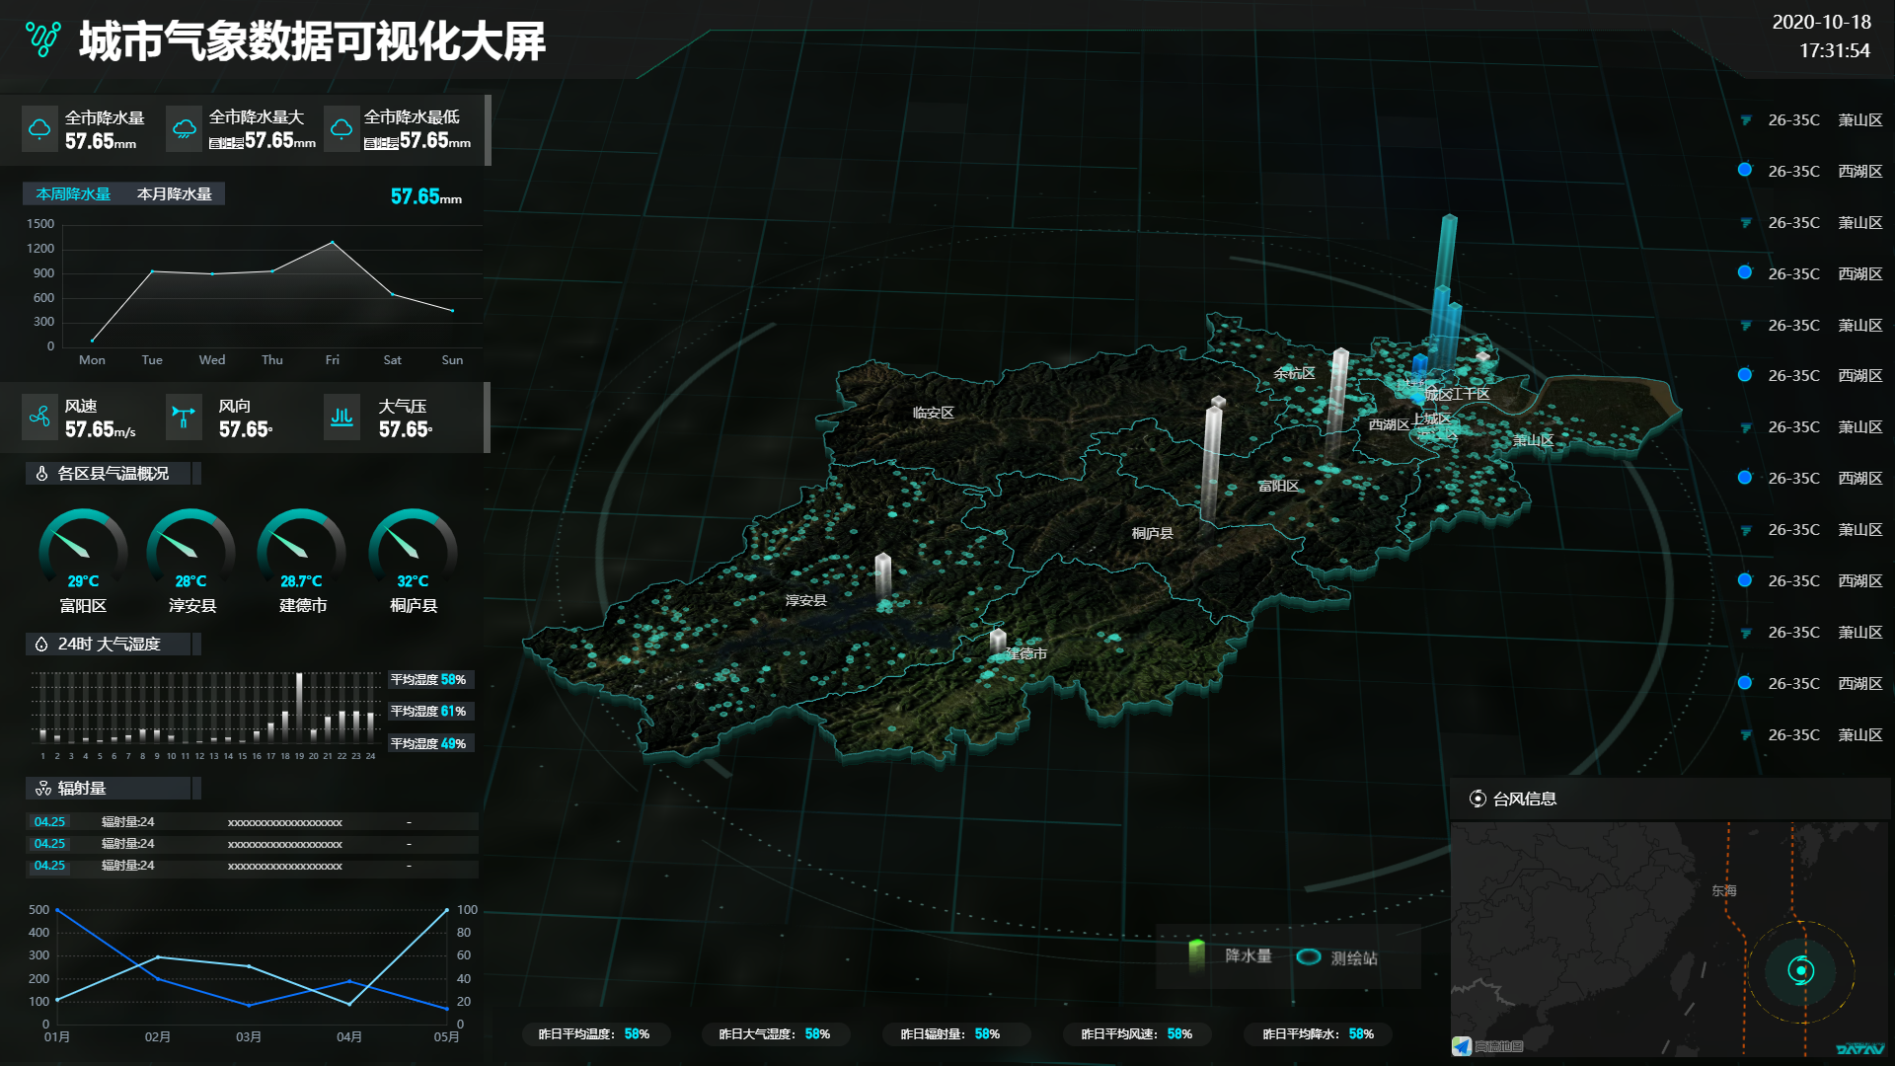The image size is (1895, 1066).
Task: Switch to the 本周降水量 tab
Action: (73, 194)
